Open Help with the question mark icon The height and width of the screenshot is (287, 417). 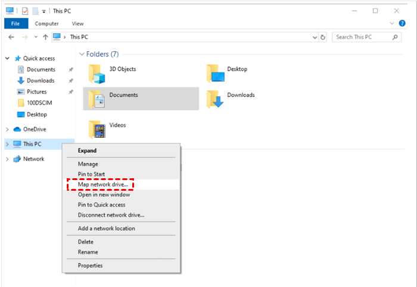pos(402,23)
